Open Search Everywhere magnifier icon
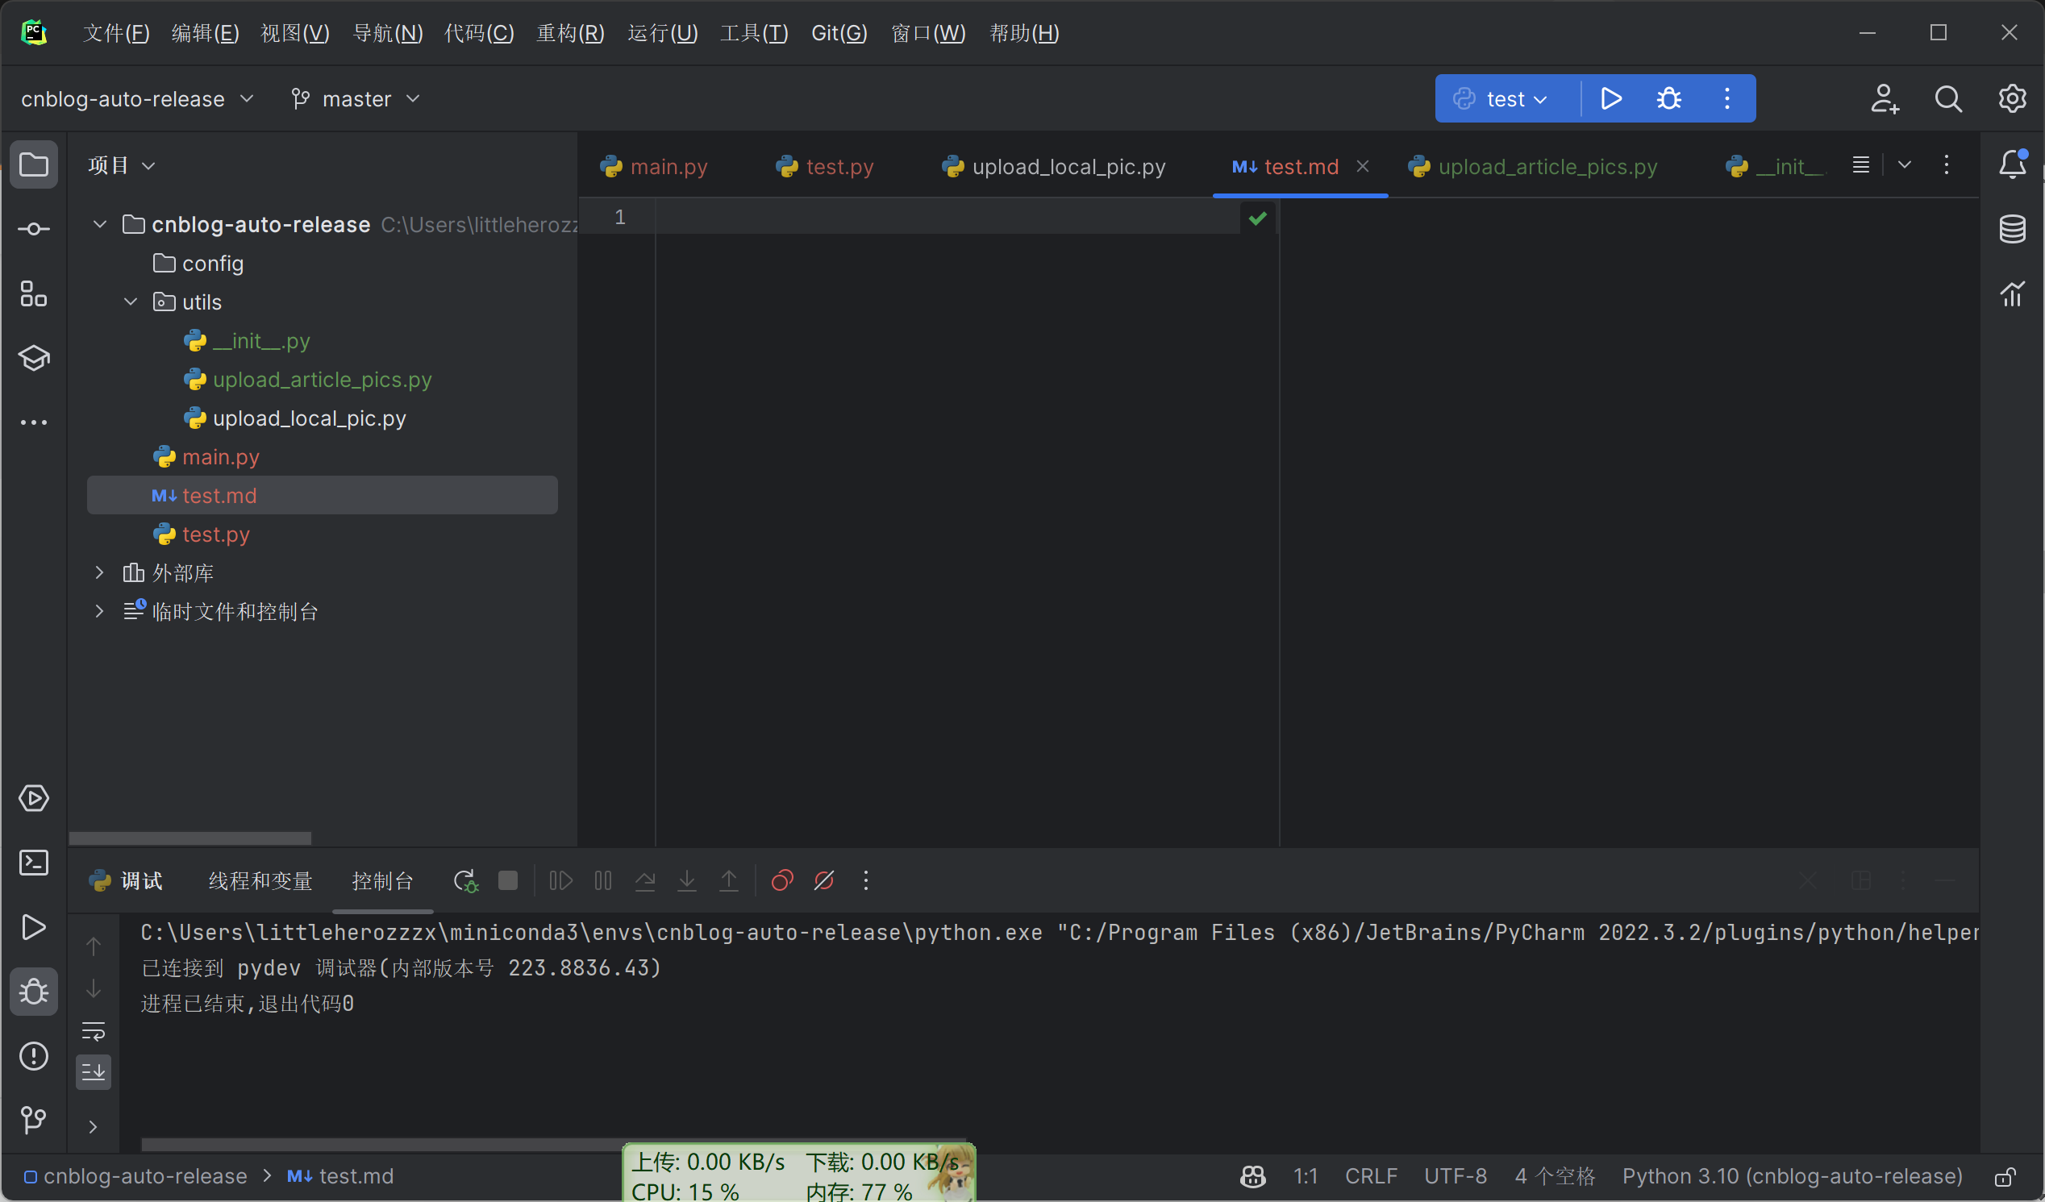 [1948, 99]
